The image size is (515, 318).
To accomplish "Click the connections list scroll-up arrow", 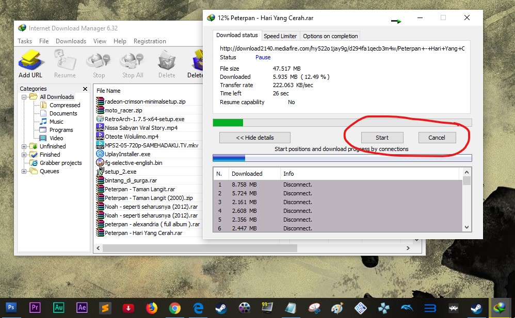I will pos(466,172).
